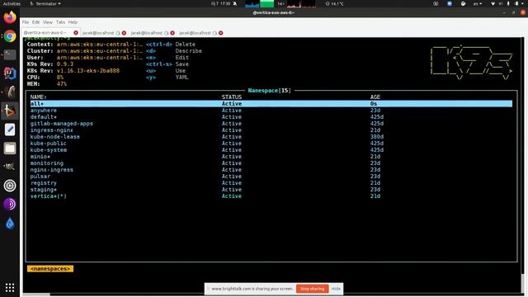Show Applications grid at dock bottom
Screen dimensions: 528x297
click(x=10, y=288)
